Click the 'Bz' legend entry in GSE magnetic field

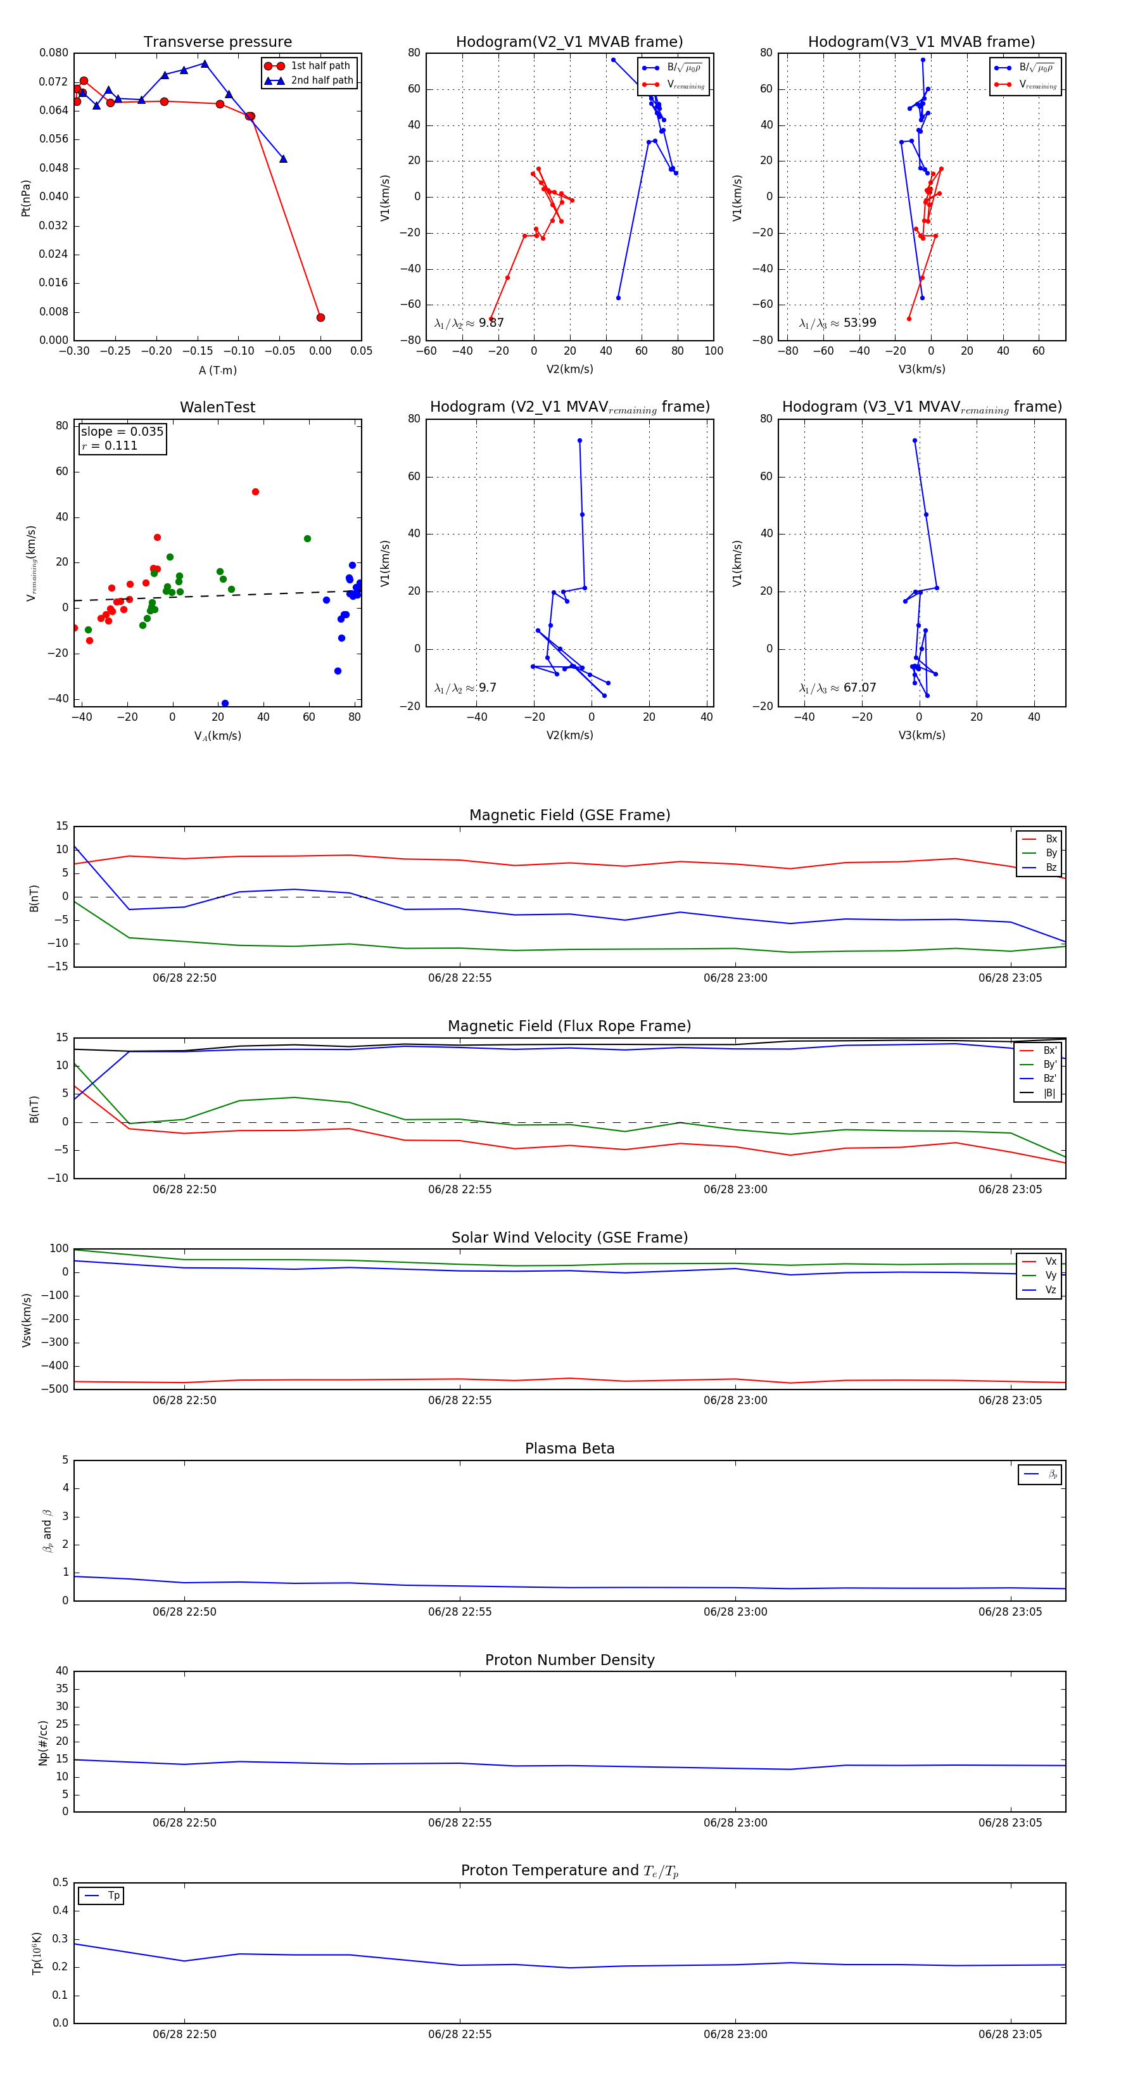[x=1039, y=867]
